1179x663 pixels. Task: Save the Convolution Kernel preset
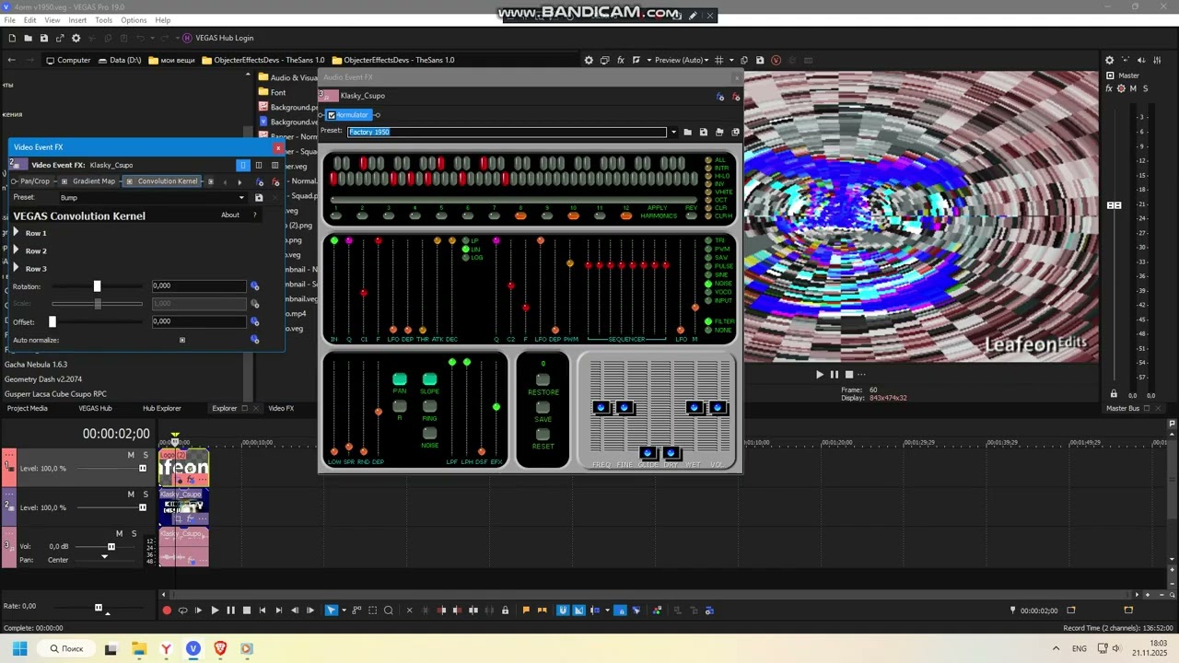[259, 198]
